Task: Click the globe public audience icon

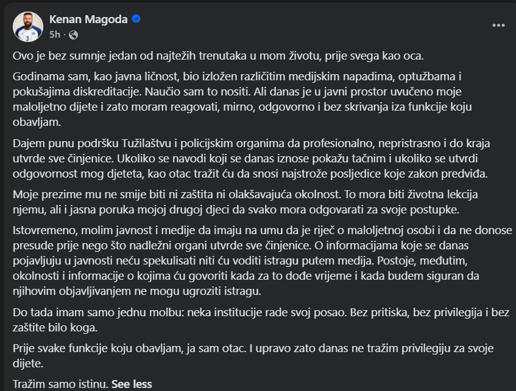Action: [73, 35]
